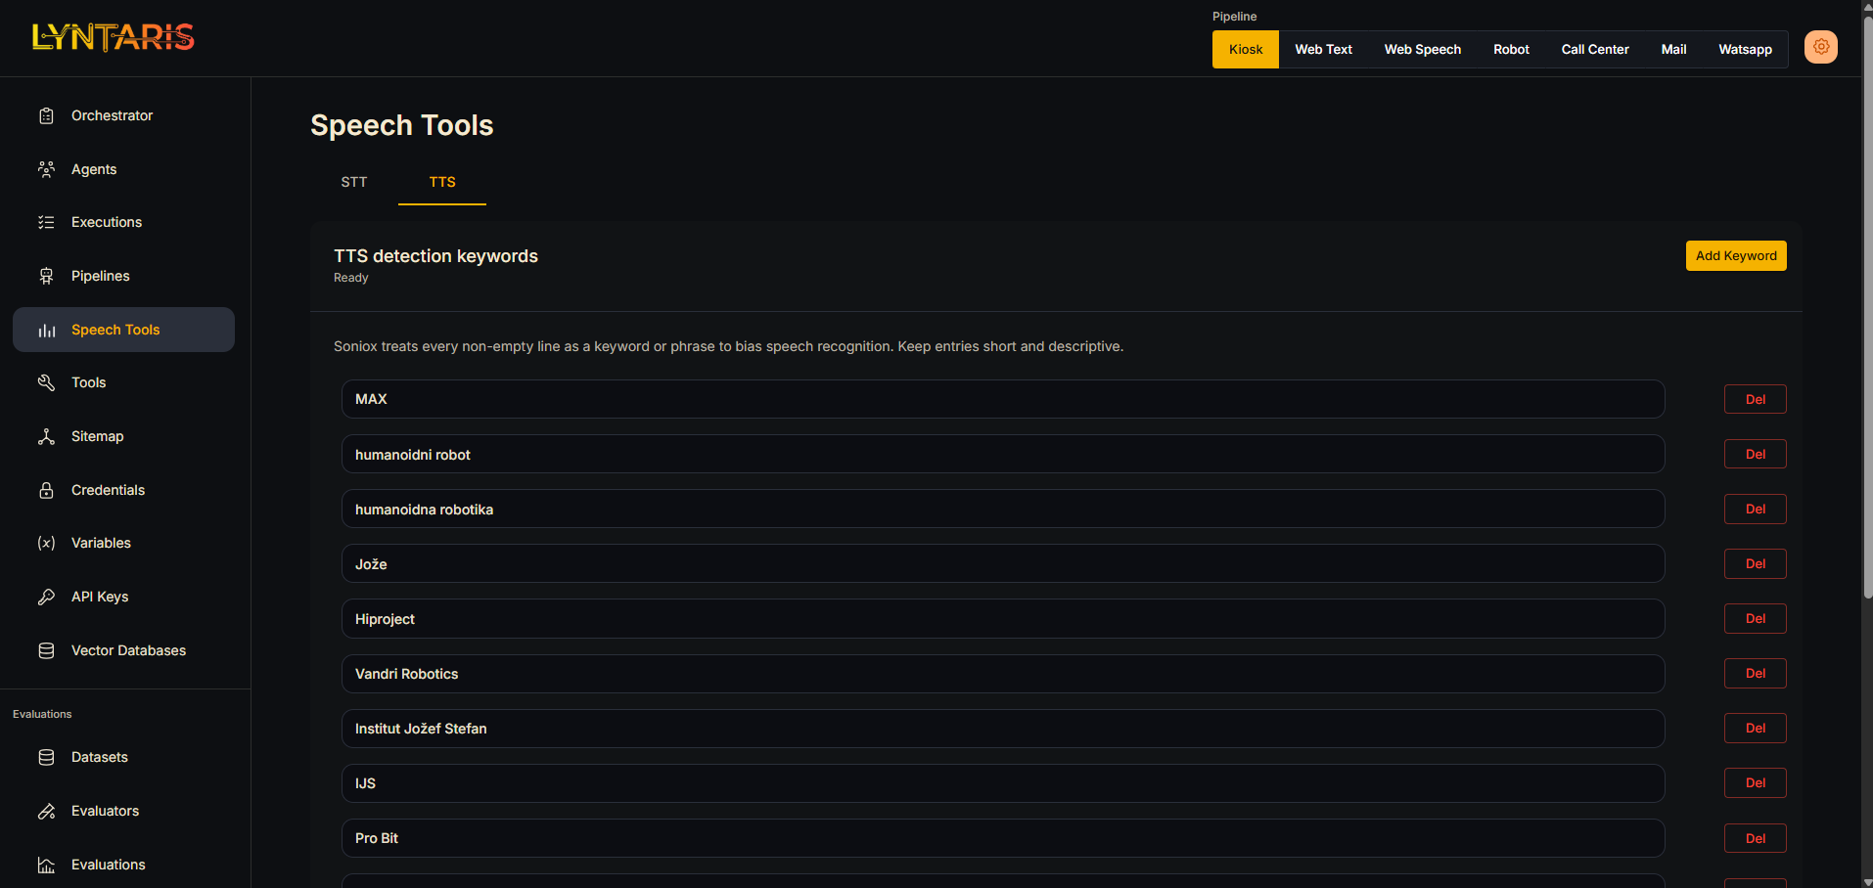
Task: Click the API Keys key icon
Action: 46,597
